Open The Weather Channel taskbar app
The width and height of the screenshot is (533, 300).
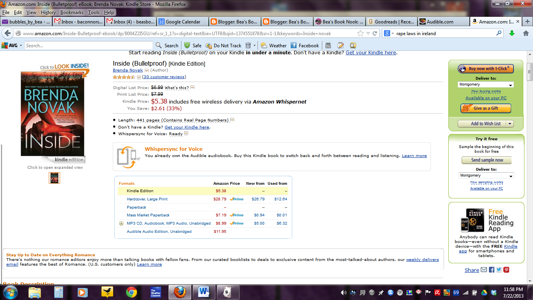tap(156, 292)
